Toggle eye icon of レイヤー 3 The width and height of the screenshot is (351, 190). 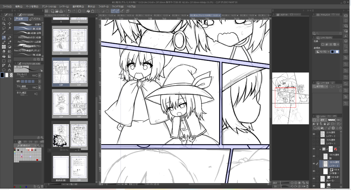tap(314, 164)
